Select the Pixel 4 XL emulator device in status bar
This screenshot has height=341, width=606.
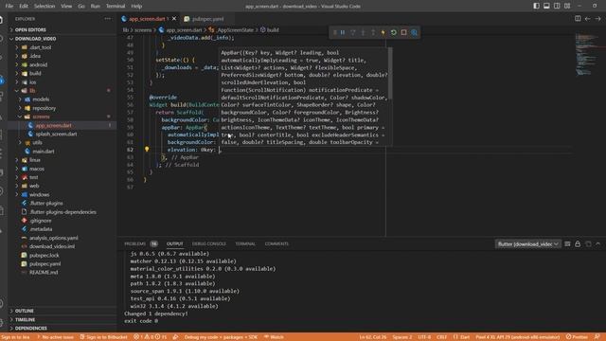(518, 337)
